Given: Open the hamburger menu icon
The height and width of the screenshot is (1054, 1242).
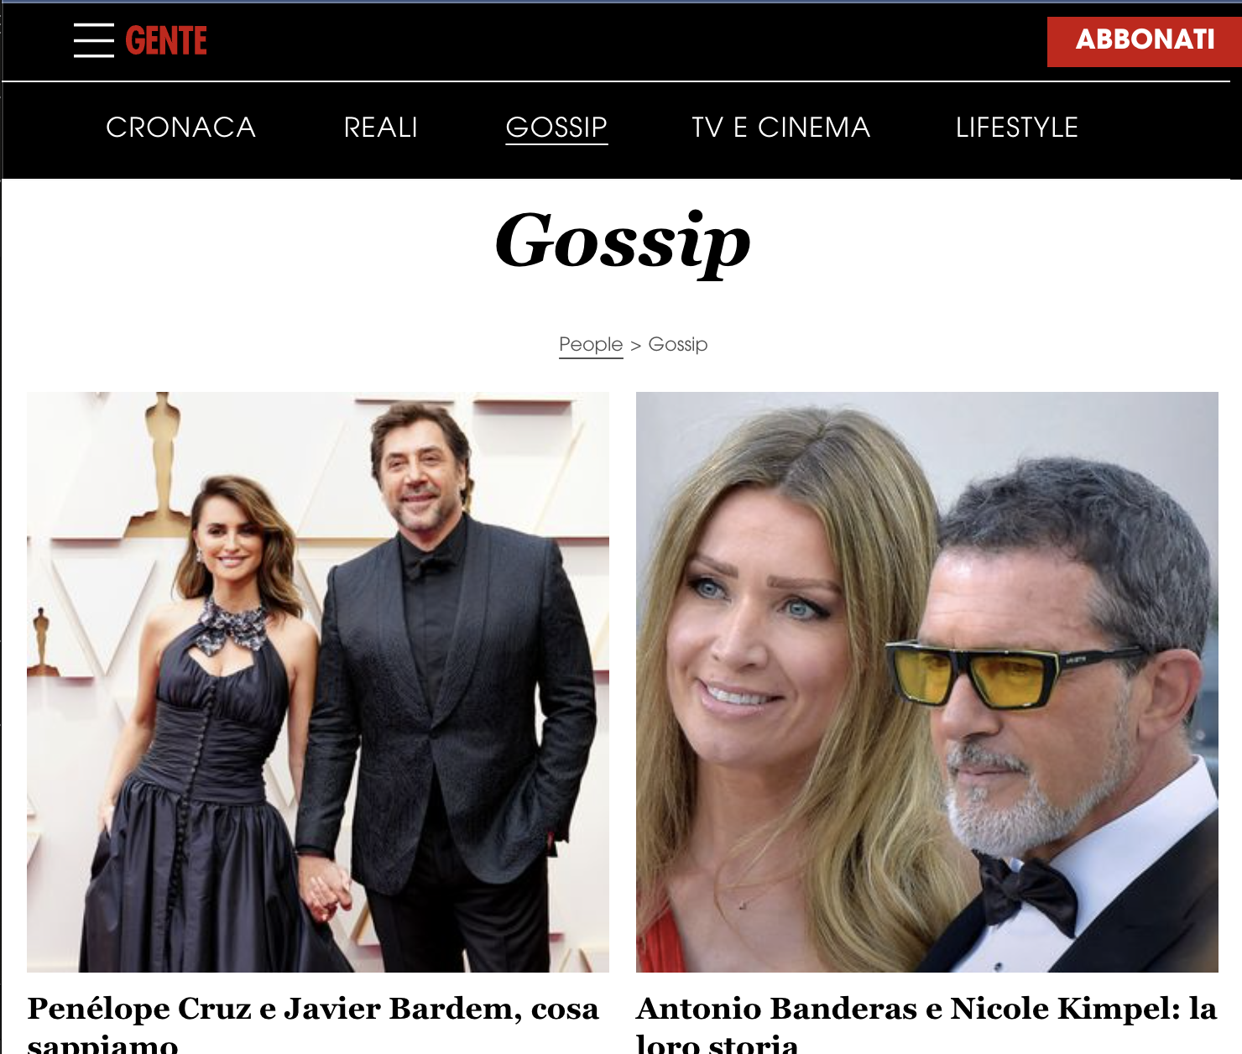Looking at the screenshot, I should pos(94,40).
